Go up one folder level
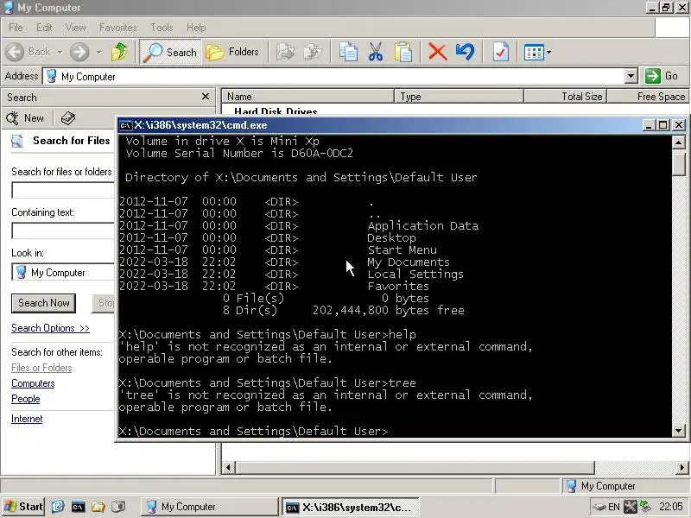 [x=119, y=52]
